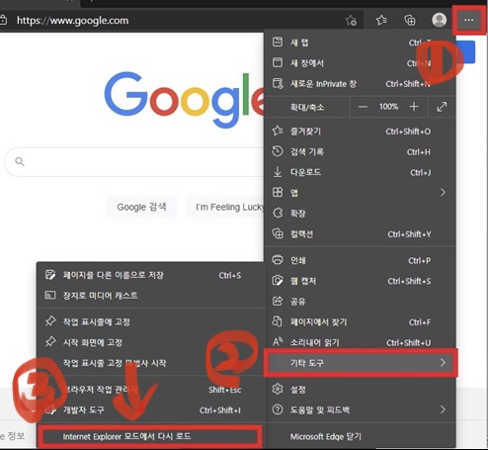This screenshot has width=488, height=450.
Task: Choose 페이지를 다른 이름으로 저장
Action: 150,275
